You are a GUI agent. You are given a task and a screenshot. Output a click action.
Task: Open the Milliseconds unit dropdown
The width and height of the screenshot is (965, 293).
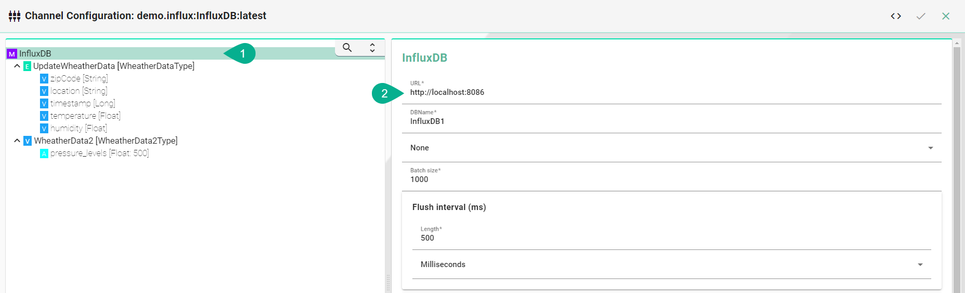[x=671, y=264]
